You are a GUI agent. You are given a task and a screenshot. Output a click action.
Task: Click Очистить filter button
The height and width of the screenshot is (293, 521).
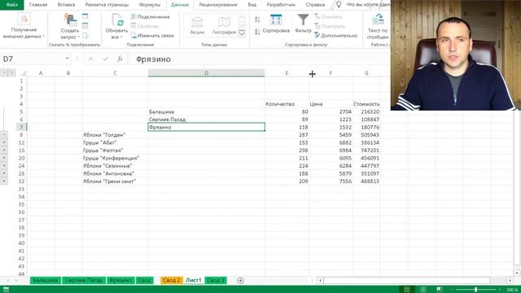click(x=328, y=16)
